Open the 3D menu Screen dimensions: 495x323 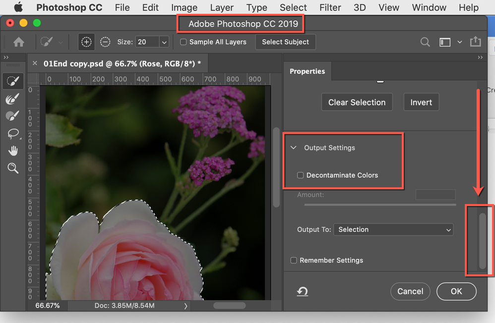(360, 7)
